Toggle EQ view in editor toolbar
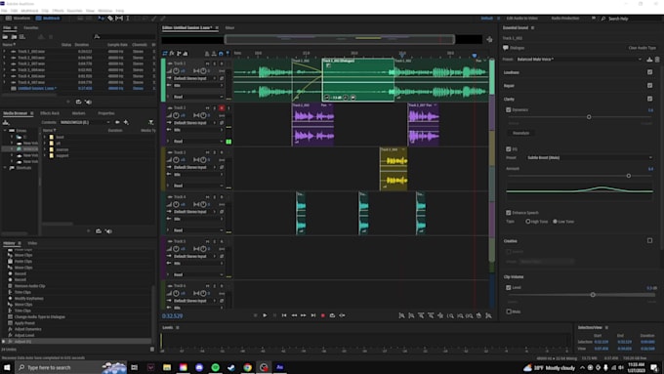The image size is (664, 374). tap(186, 54)
